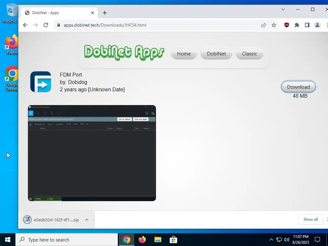The width and height of the screenshot is (328, 246).
Task: Open the side panel icon
Action: click(x=307, y=25)
